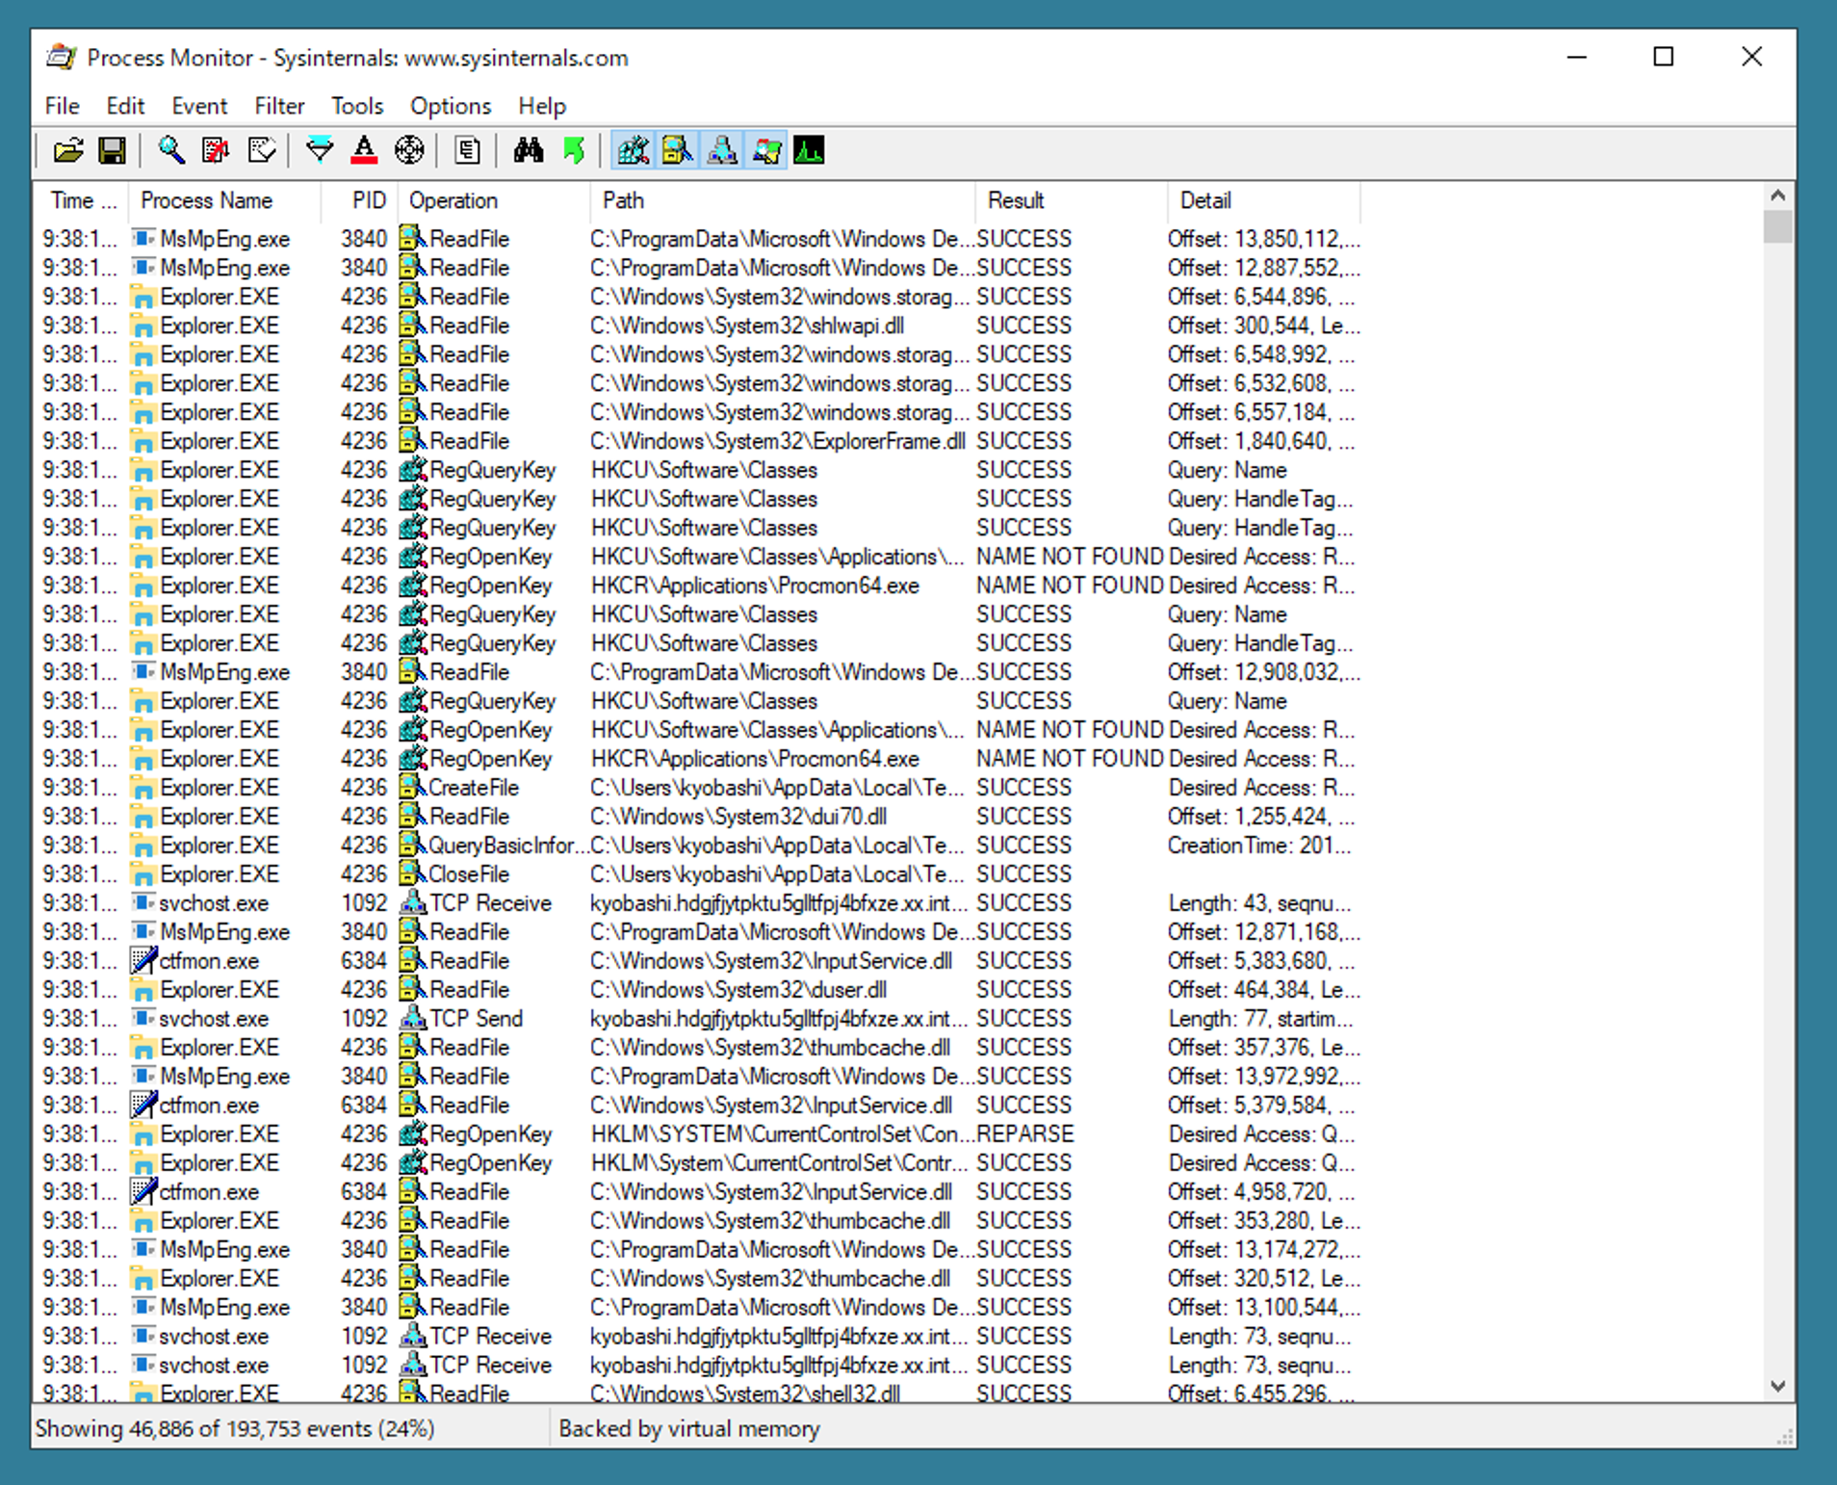Image resolution: width=1837 pixels, height=1485 pixels.
Task: Click the Operation column header
Action: tap(494, 200)
